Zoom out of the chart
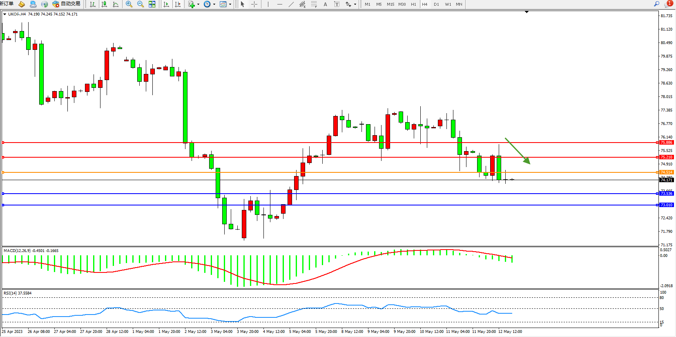The image size is (676, 337). (141, 4)
